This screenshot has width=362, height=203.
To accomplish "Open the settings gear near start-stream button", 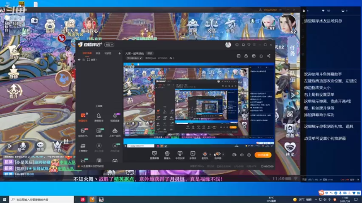I will [x=249, y=155].
